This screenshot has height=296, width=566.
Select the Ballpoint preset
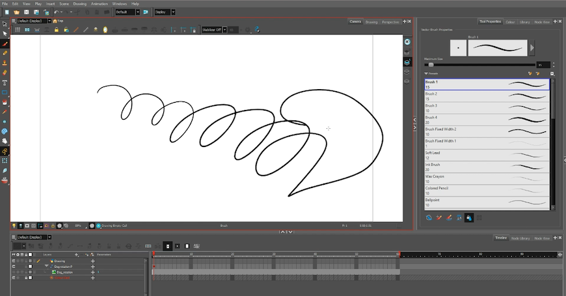(x=487, y=202)
